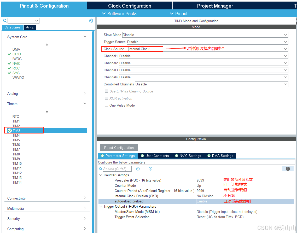The height and width of the screenshot is (233, 297).
Task: Select TIM1 in timers list
Action: (x=16, y=121)
